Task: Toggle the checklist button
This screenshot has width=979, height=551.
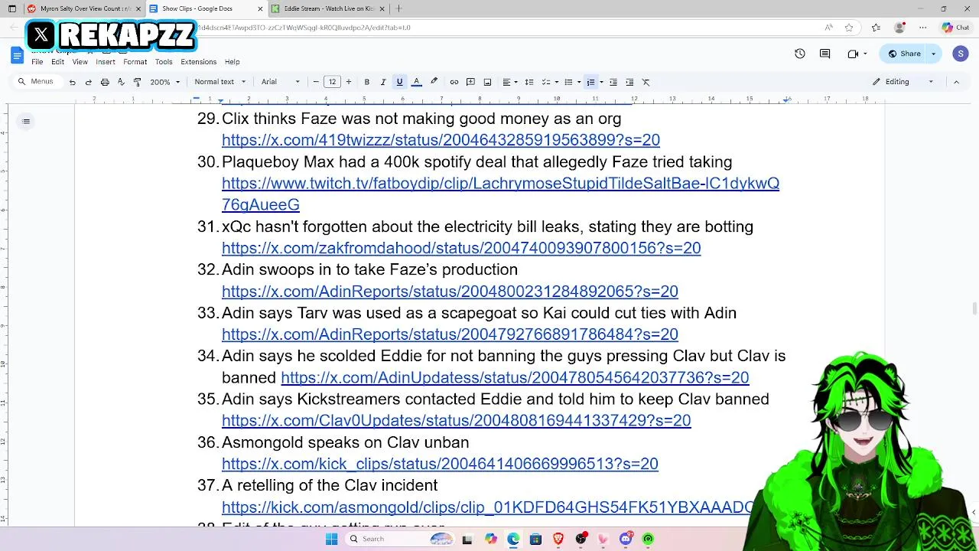Action: 545,82
